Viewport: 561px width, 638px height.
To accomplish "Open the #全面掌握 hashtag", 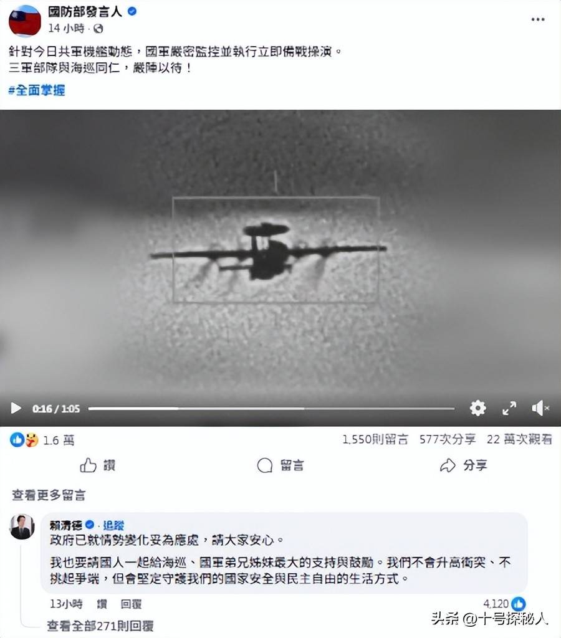I will click(37, 90).
